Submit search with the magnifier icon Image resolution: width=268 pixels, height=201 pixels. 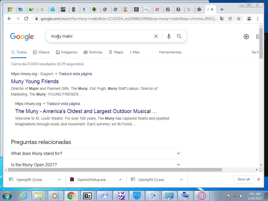coord(179,36)
